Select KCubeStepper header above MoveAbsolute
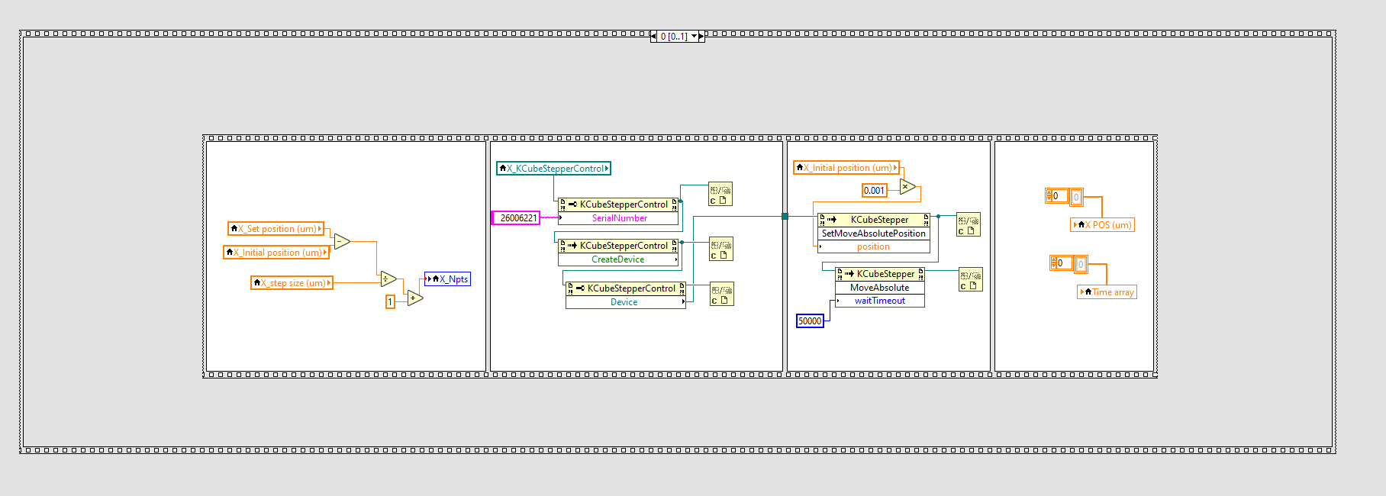 pyautogui.click(x=880, y=274)
